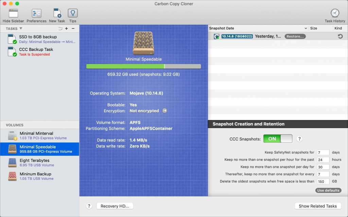Sort snapshots by Snapshot Date column

click(258, 28)
